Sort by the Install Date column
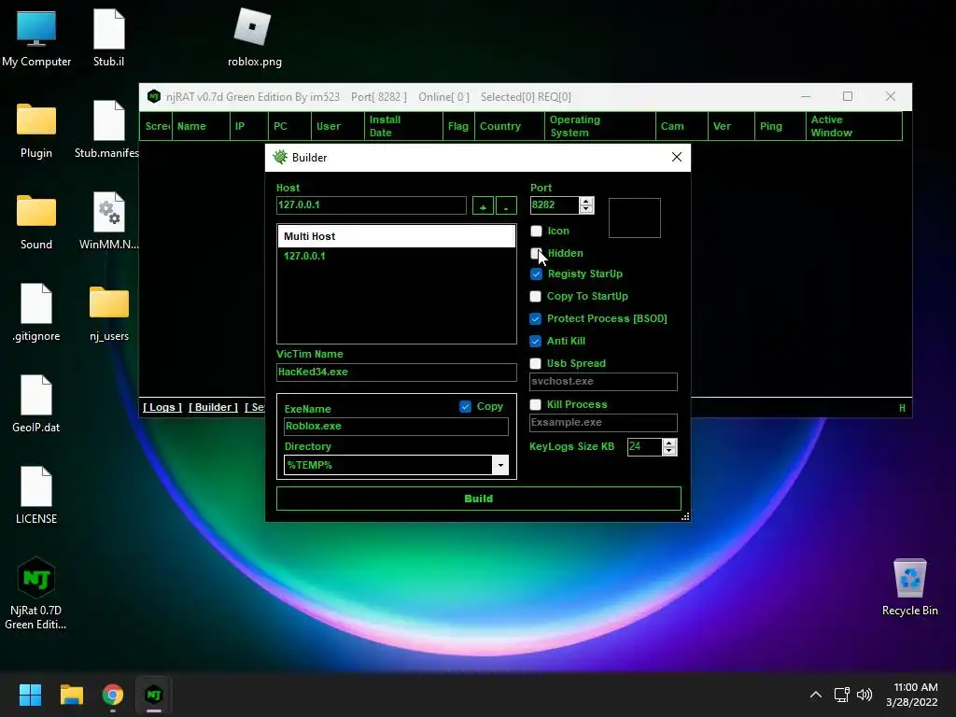The width and height of the screenshot is (956, 717). [403, 126]
